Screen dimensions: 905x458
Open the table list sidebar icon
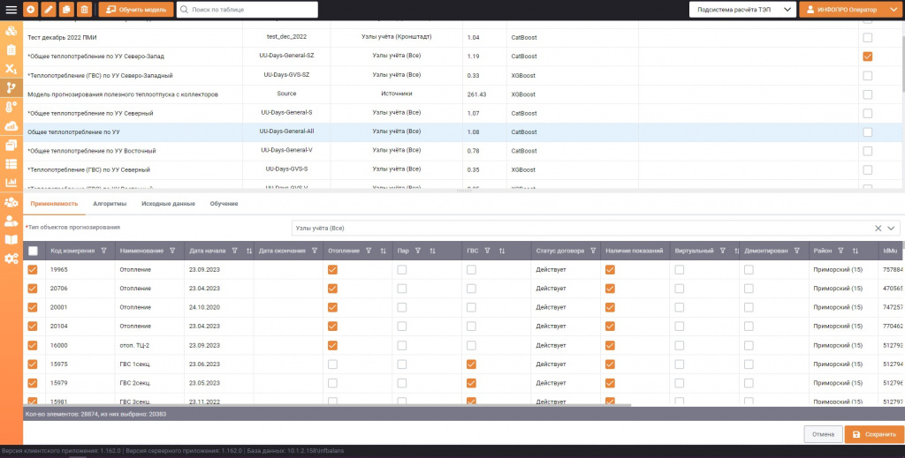coord(11,164)
